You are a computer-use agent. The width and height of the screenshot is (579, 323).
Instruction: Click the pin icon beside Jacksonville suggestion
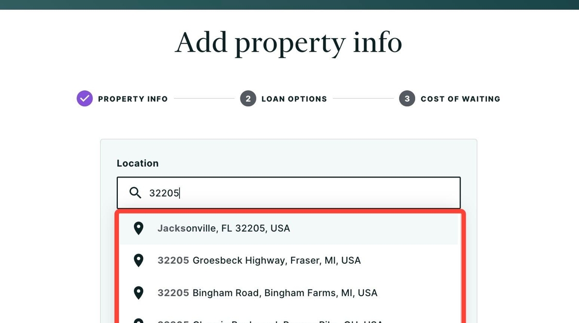pyautogui.click(x=139, y=228)
